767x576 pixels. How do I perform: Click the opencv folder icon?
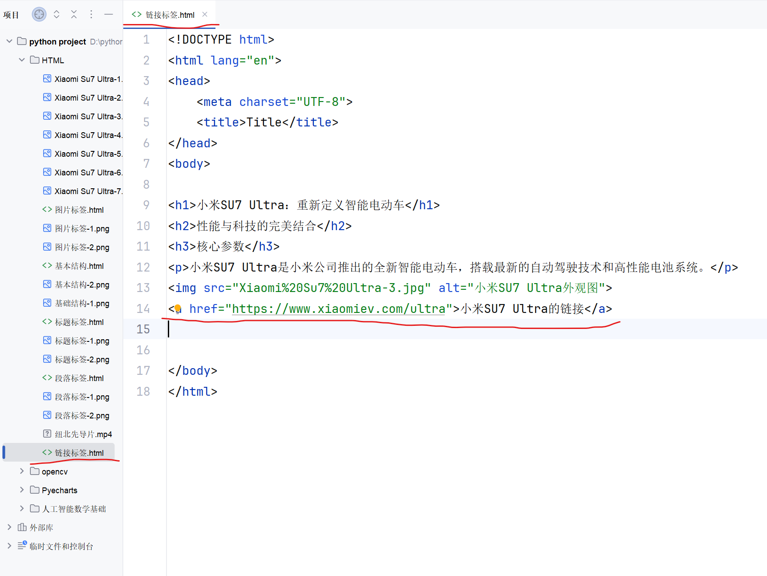35,471
